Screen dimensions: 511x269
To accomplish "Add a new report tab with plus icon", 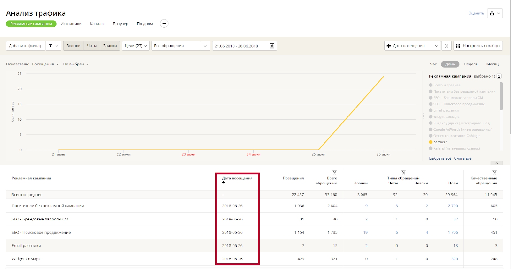I will (x=164, y=24).
